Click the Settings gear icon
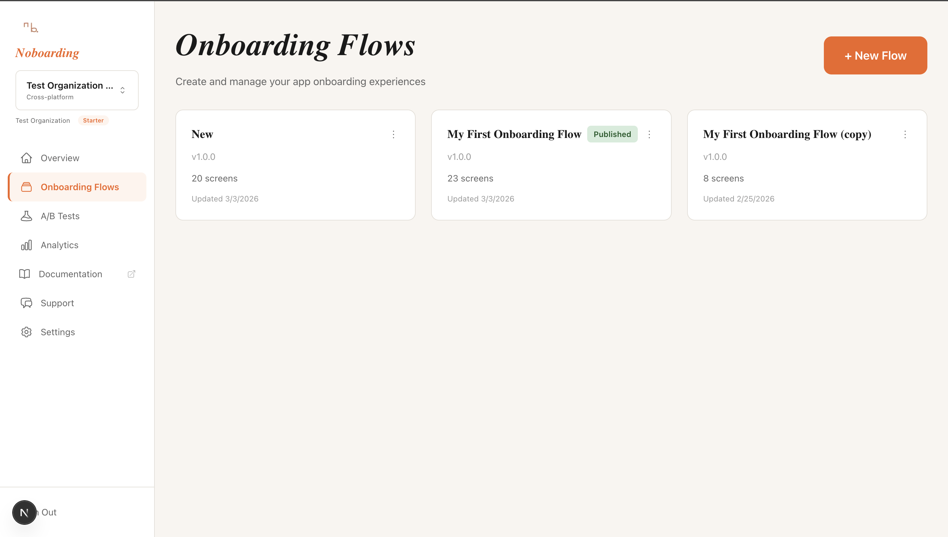Screen dimensions: 948x537 (26, 332)
